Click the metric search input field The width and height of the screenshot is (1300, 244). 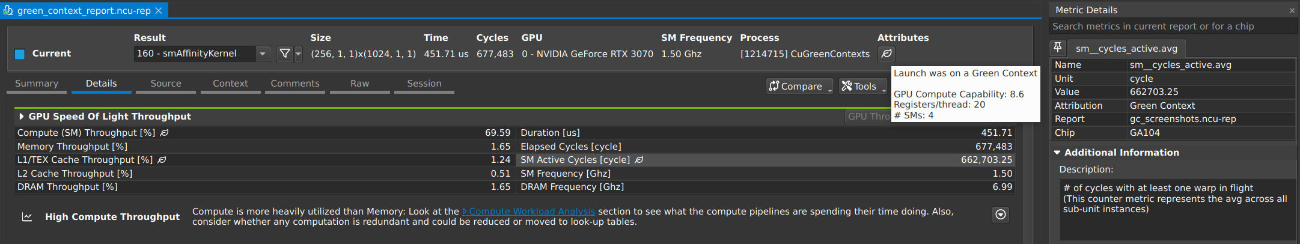point(1172,26)
